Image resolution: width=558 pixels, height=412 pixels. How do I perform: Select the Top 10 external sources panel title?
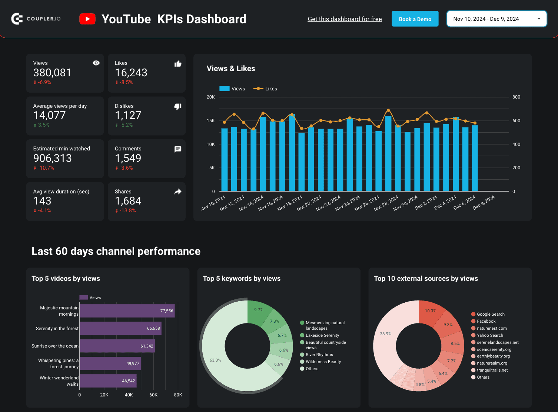click(x=426, y=278)
